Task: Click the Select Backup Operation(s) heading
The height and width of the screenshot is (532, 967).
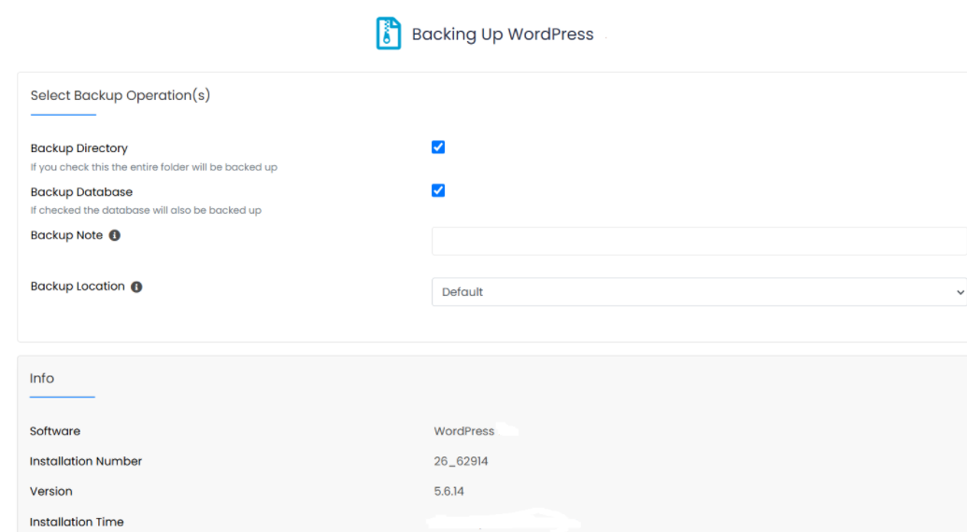Action: 121,95
